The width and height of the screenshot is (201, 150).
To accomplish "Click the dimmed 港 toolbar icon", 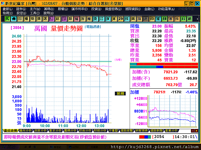I will click(x=146, y=19).
